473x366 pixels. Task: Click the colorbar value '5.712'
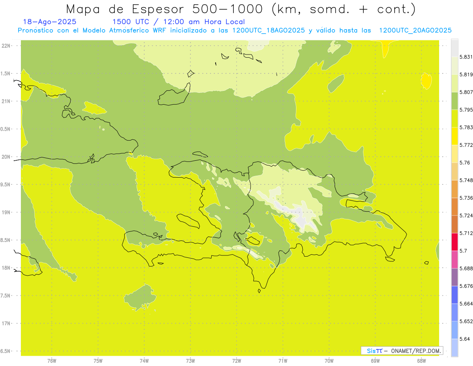466,233
